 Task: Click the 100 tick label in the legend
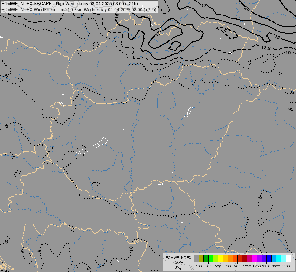click(199, 266)
